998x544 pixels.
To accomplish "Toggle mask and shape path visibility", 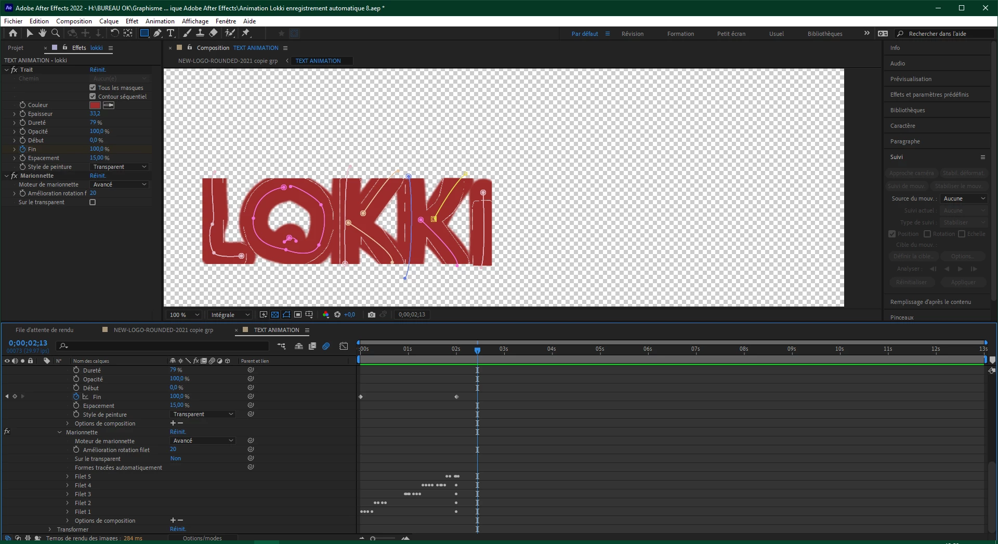I will 286,314.
